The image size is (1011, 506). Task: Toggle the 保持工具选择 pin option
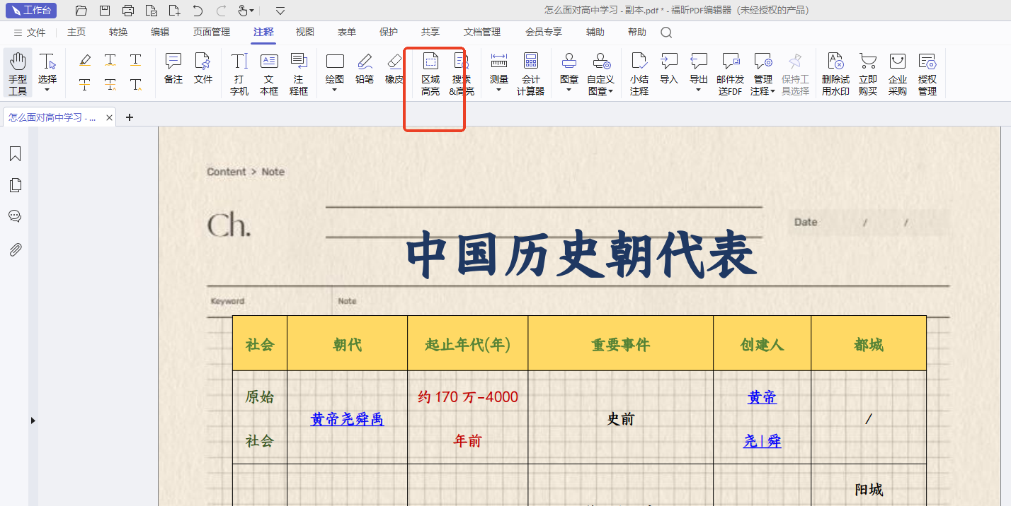(795, 73)
